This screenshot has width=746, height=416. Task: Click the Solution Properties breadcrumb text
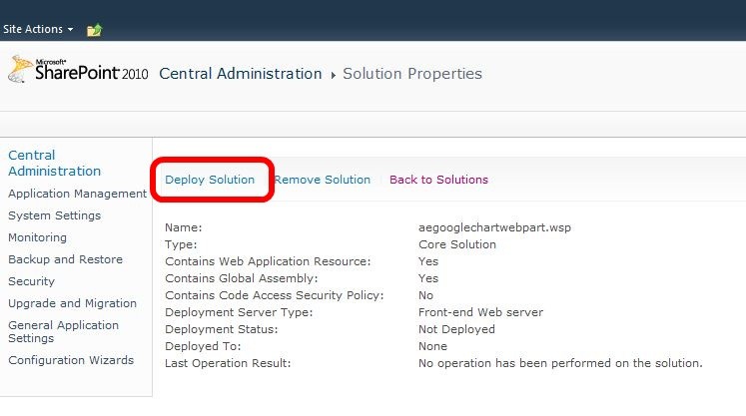411,74
